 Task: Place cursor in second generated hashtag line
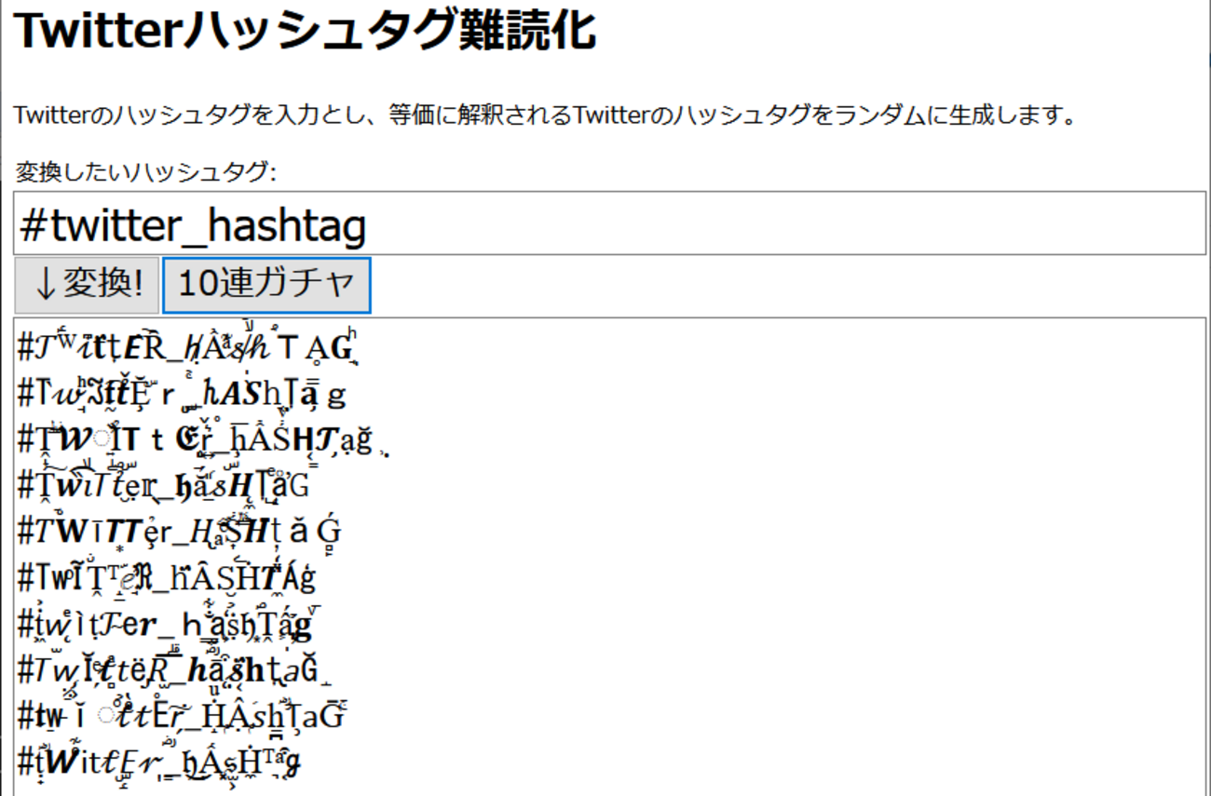point(182,395)
